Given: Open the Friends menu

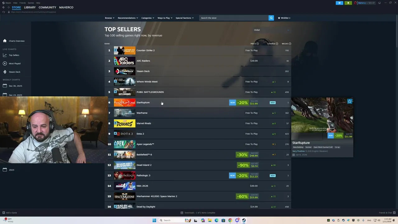Looking at the screenshot, I should pyautogui.click(x=23, y=3).
